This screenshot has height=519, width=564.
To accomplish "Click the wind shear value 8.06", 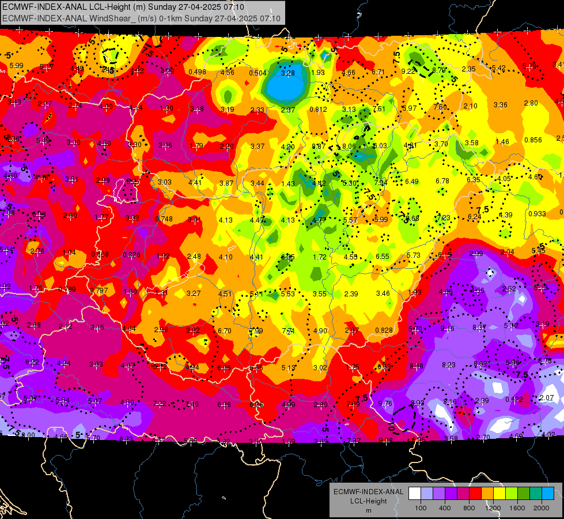I will tap(349, 146).
